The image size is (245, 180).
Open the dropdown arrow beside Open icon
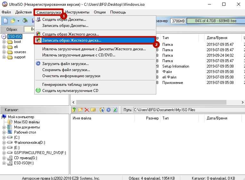pyautogui.click(x=18, y=21)
